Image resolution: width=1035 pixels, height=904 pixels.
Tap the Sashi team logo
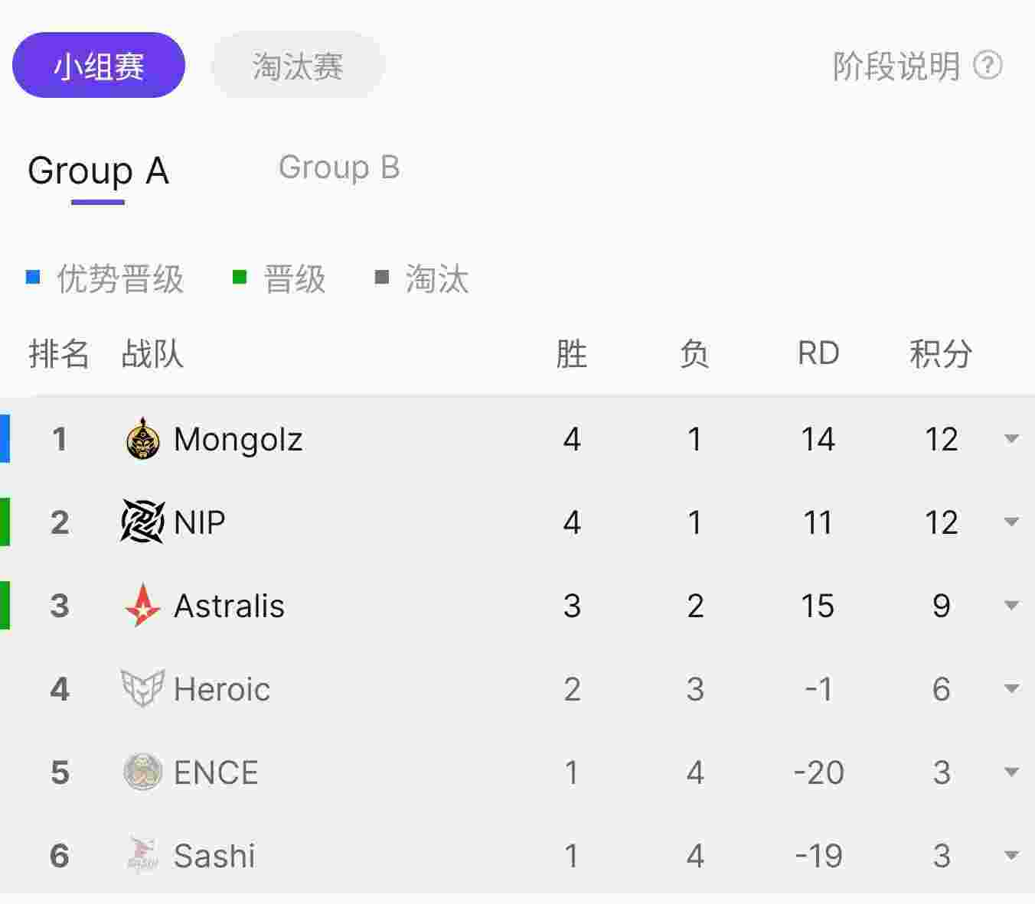coord(142,855)
